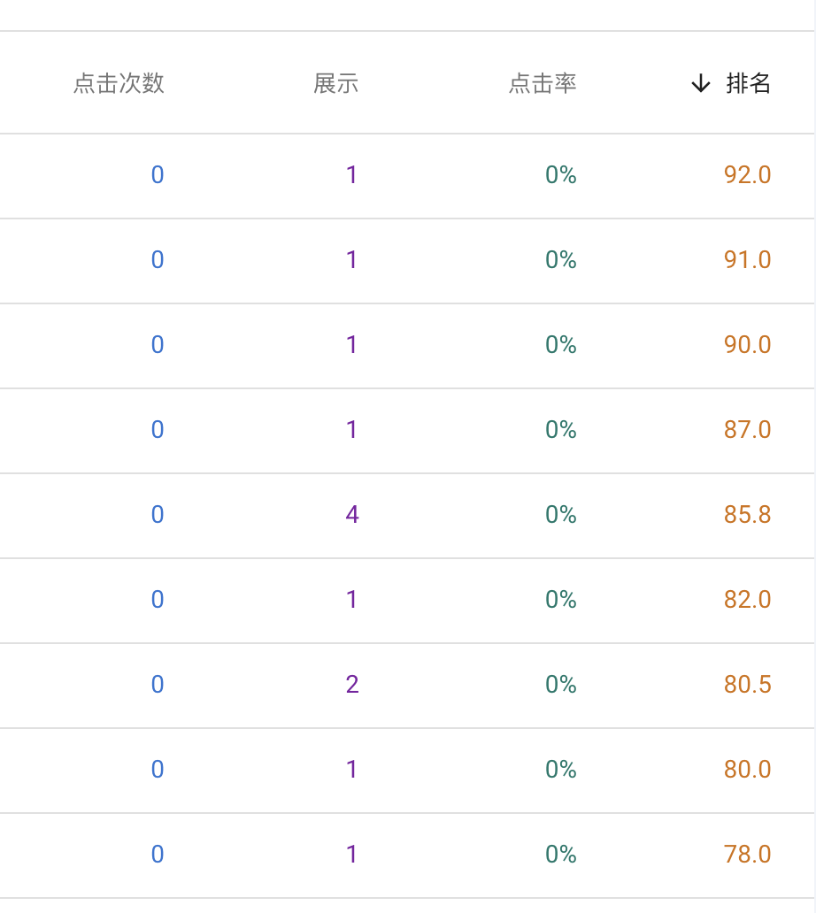Click the clicks value 0 in the 80.0 row

(158, 770)
